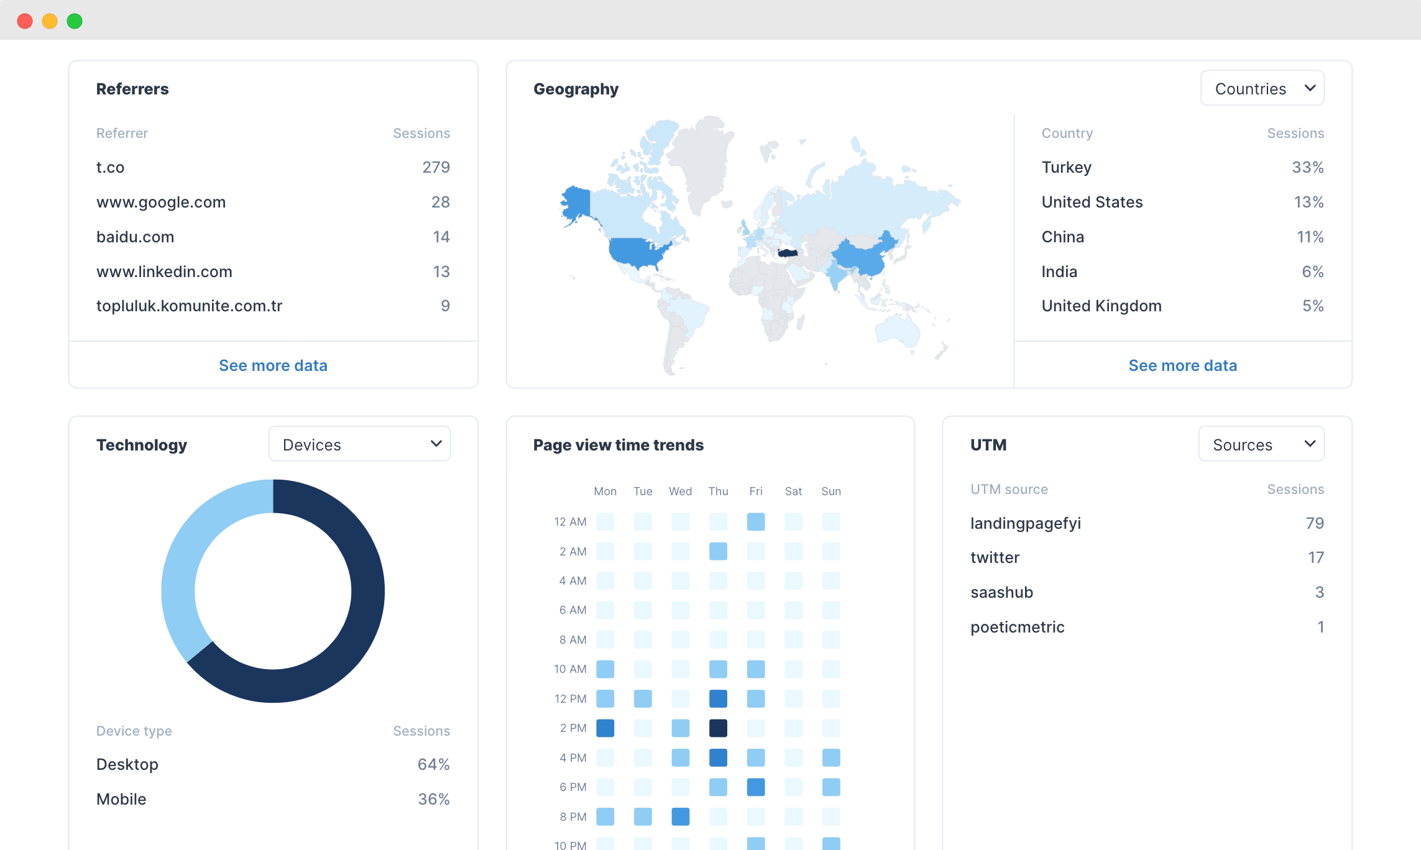1421x850 pixels.
Task: Select the t.co referrer entry
Action: point(110,167)
